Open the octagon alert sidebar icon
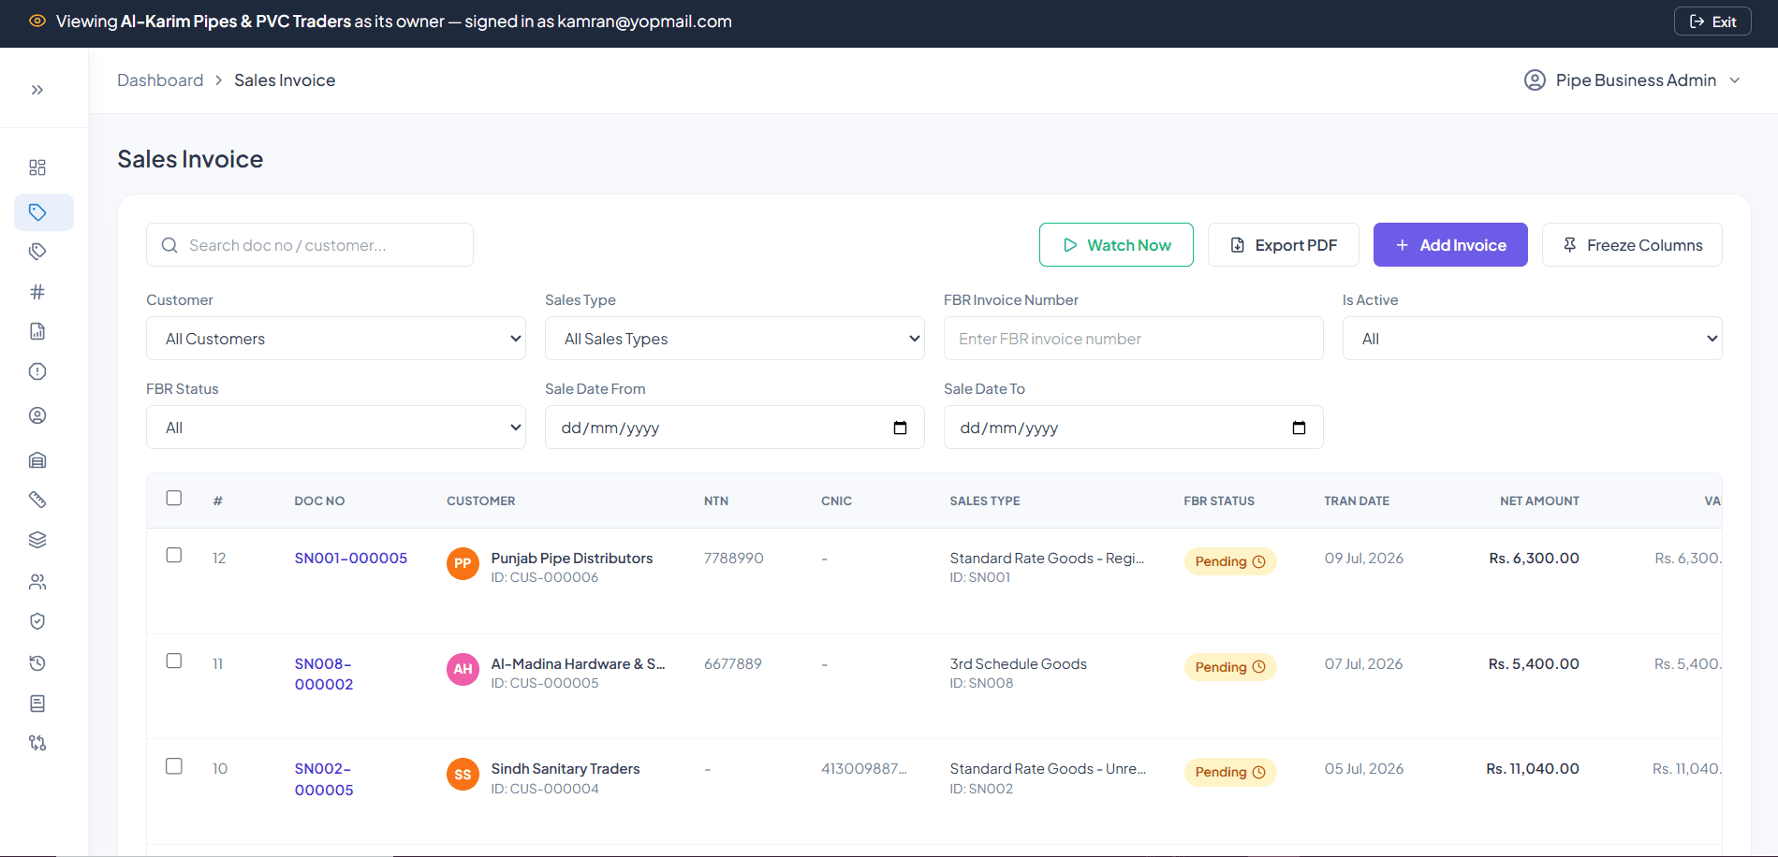Screen dimensions: 1778x857 pos(37,371)
